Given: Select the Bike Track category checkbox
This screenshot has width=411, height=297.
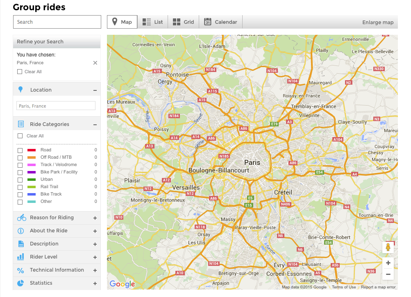Looking at the screenshot, I should pyautogui.click(x=20, y=194).
